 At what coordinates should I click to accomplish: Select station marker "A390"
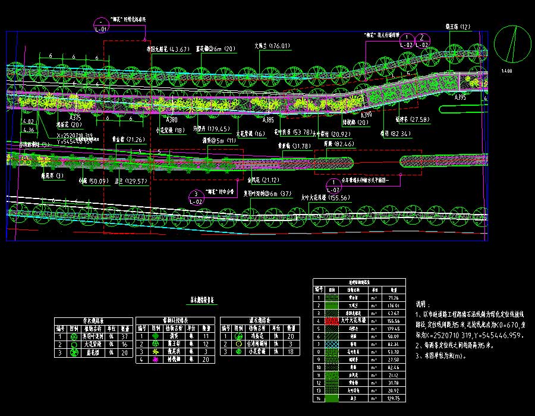[x=366, y=114]
